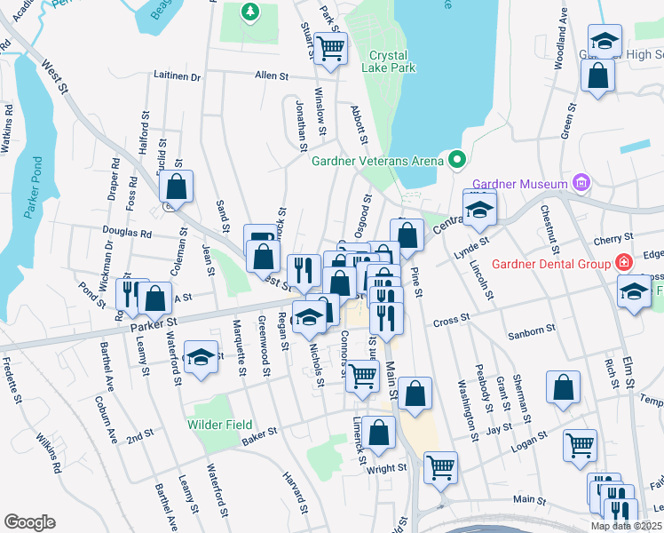Viewport: 664px width, 533px height.
Task: Click the frontmost restaurant marker at the bottom right corner
Action: [x=621, y=513]
